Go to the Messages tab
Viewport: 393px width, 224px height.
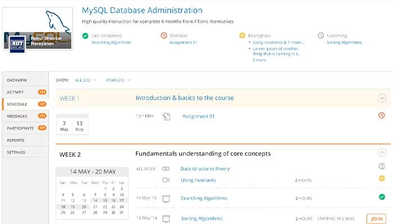(x=25, y=116)
